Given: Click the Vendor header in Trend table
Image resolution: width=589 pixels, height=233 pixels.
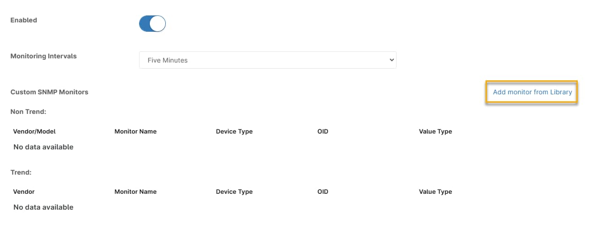Looking at the screenshot, I should click(x=24, y=191).
